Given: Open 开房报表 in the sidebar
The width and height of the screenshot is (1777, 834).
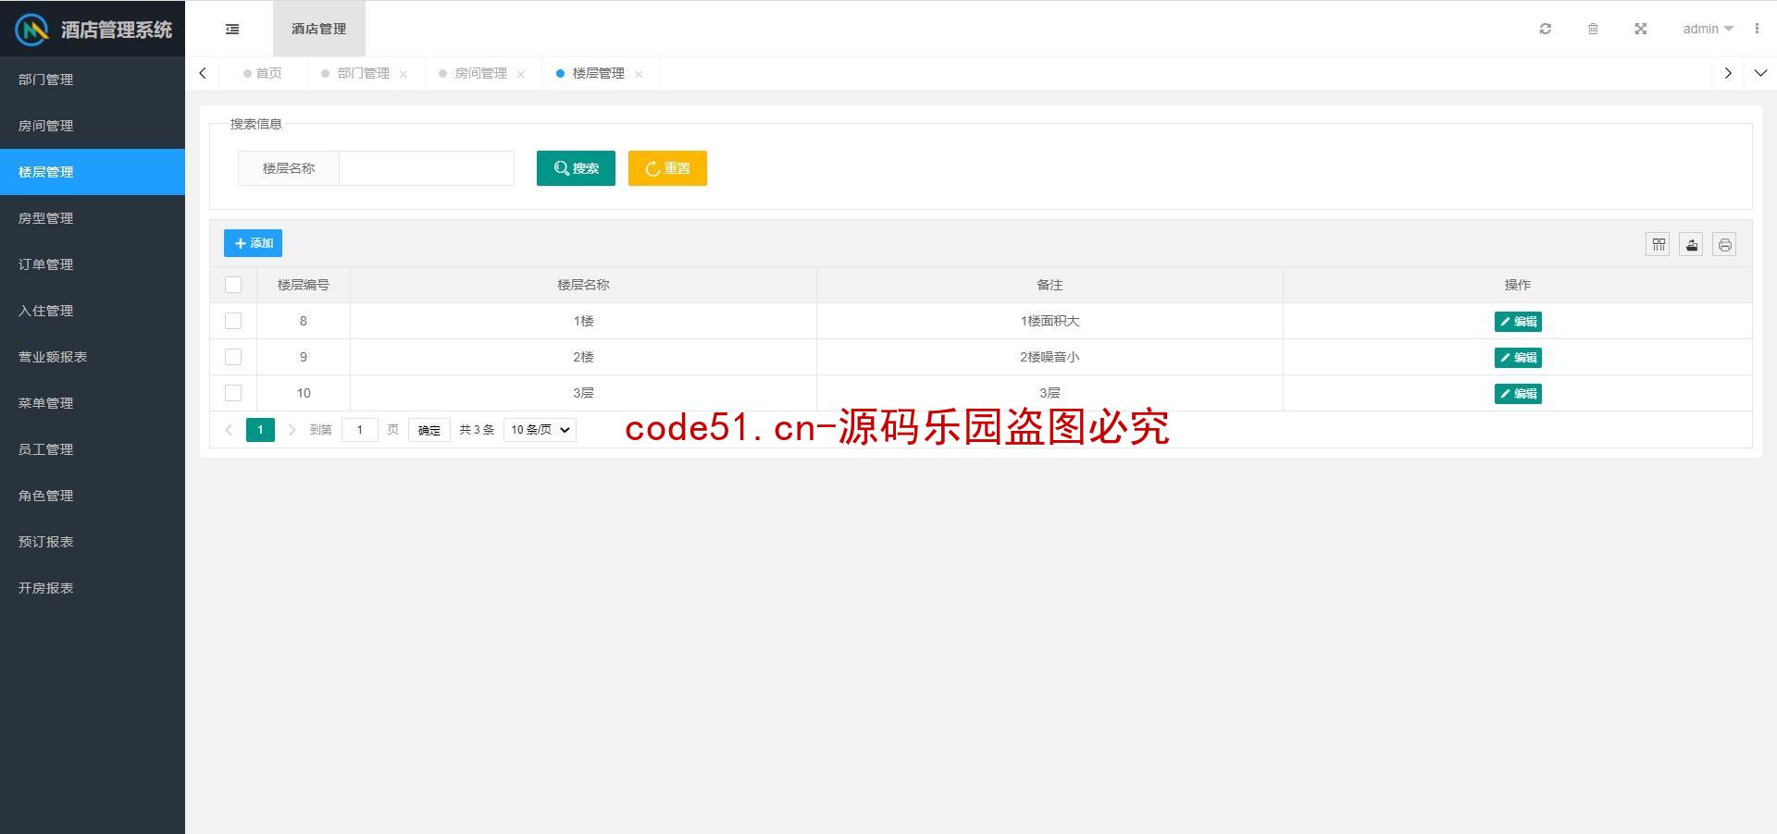Looking at the screenshot, I should pyautogui.click(x=93, y=588).
